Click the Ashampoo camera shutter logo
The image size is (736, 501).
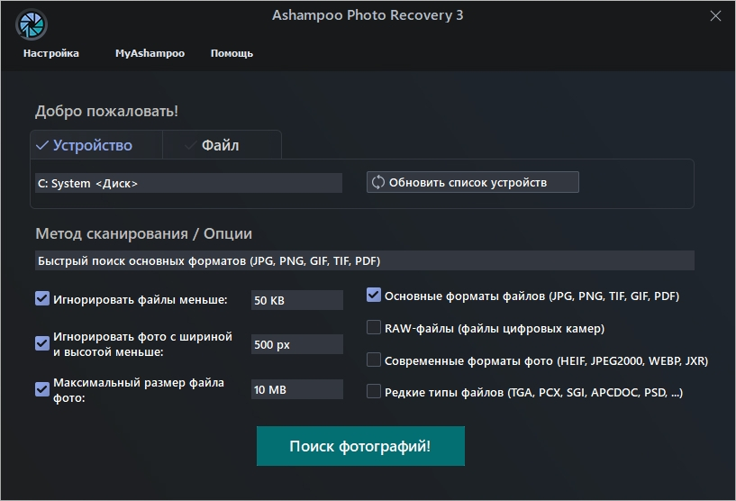[x=32, y=24]
